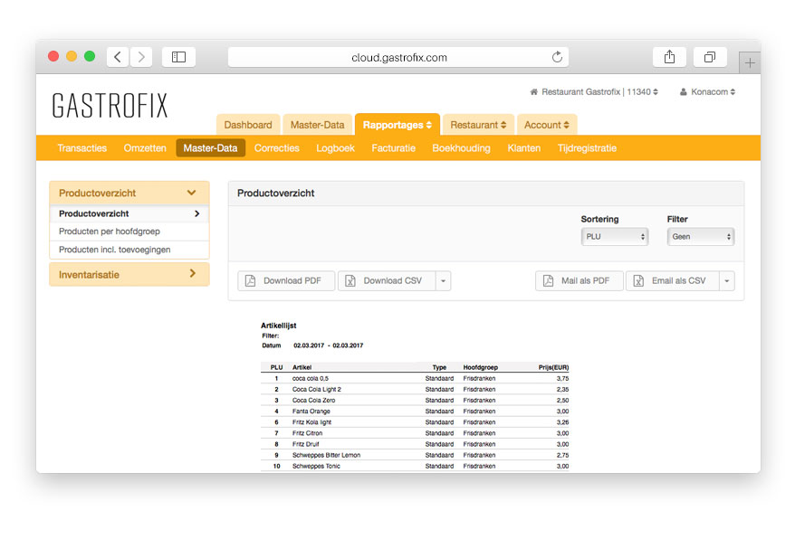Screen dimensions: 795x539
Task: Open the Sortering PLU dropdown
Action: (x=614, y=237)
